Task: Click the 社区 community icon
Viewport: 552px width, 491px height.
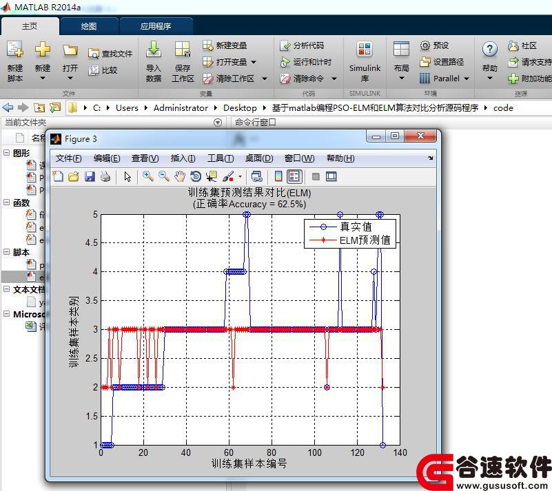Action: pos(513,45)
